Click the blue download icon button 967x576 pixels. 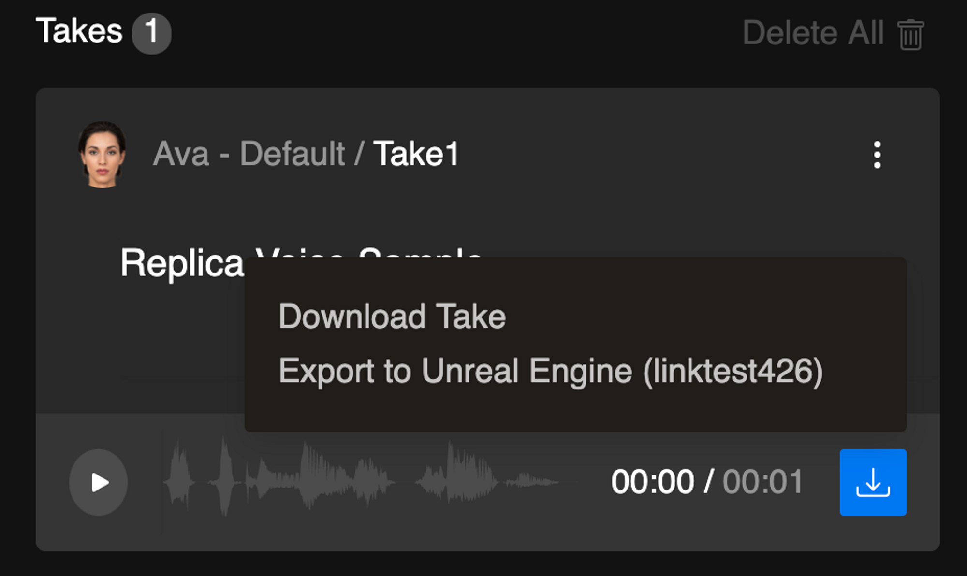(x=873, y=482)
